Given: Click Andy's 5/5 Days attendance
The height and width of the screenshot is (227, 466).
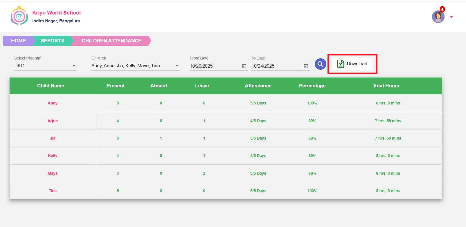Looking at the screenshot, I should tap(258, 103).
